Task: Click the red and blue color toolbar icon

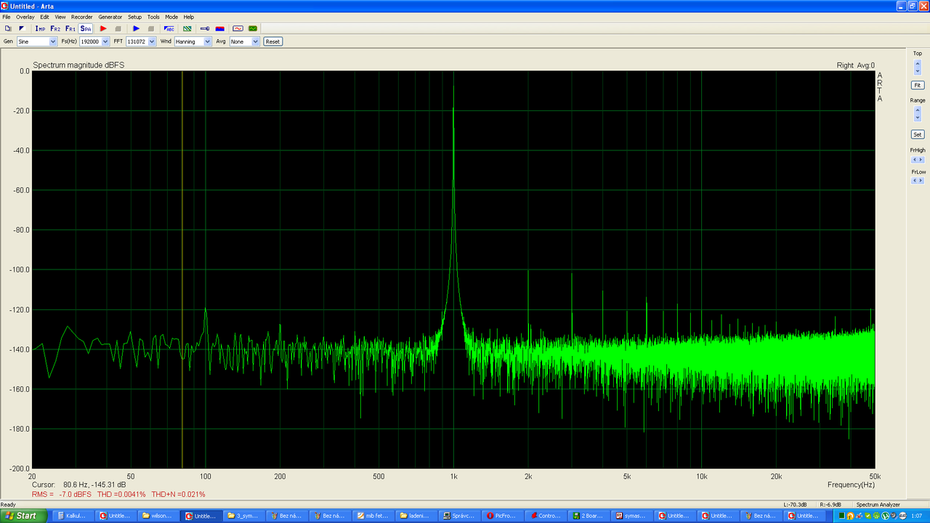Action: pos(219,28)
